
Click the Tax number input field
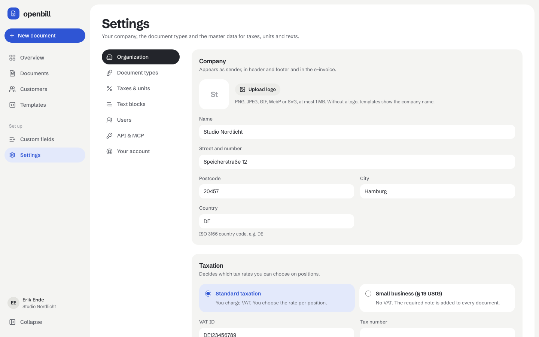tap(438, 333)
